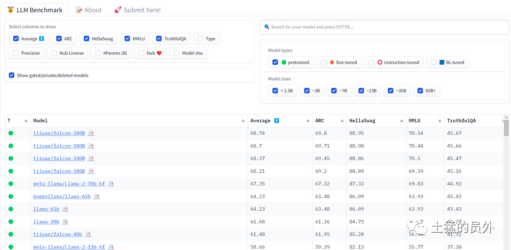The width and height of the screenshot is (511, 250).
Task: Select the 37.38 TruthfulQA cell
Action: pos(474,247)
